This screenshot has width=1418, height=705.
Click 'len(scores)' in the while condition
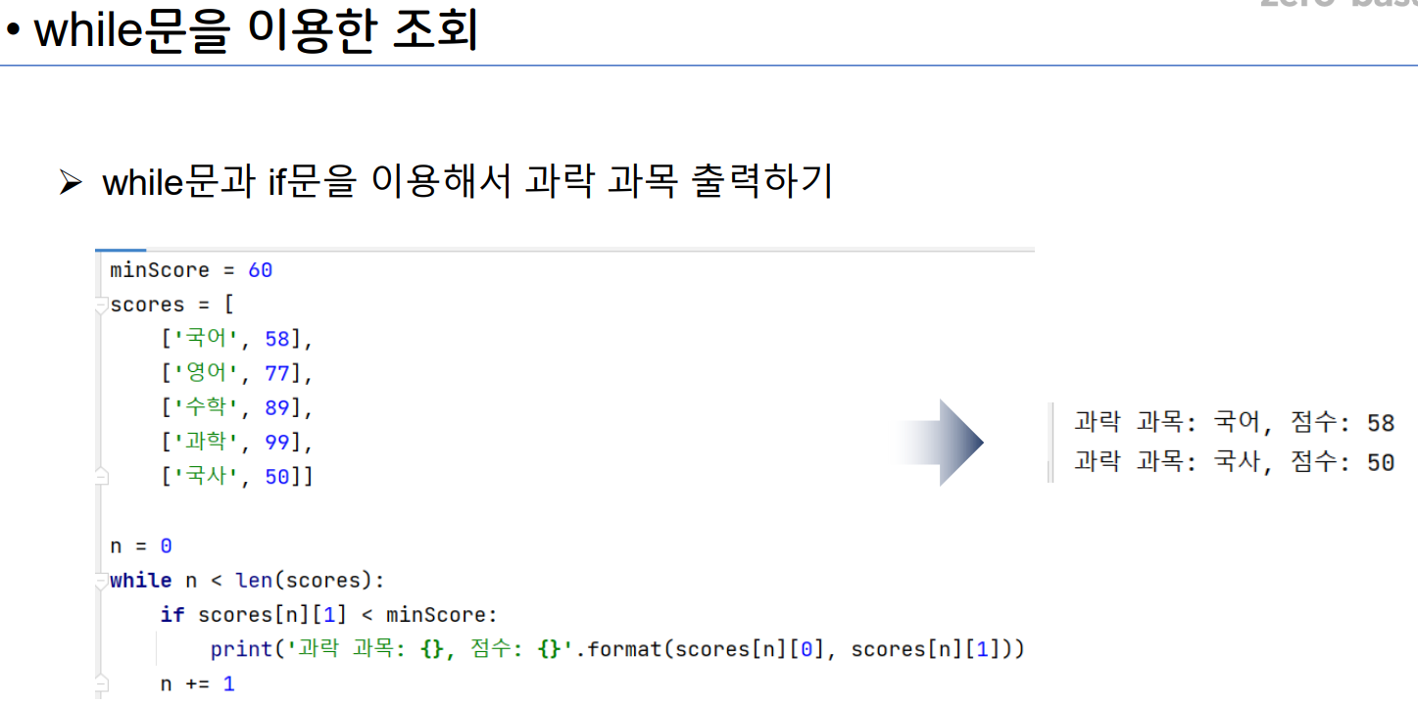tap(305, 581)
